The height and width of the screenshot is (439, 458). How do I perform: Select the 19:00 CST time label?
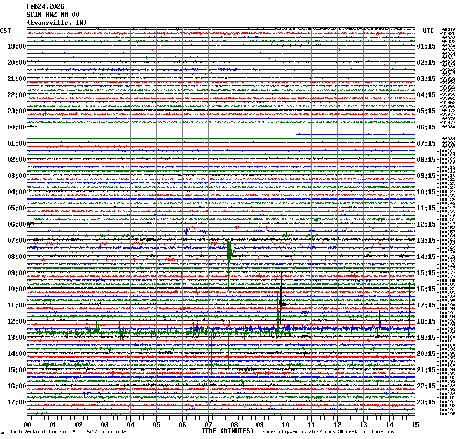click(x=17, y=46)
